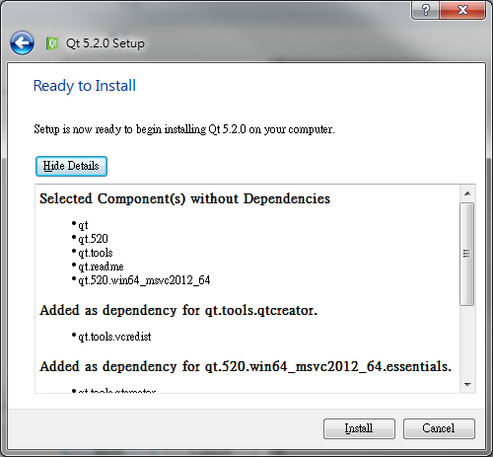Close the Qt 5.2.0 Setup window
Image resolution: width=493 pixels, height=457 pixels.
point(462,10)
